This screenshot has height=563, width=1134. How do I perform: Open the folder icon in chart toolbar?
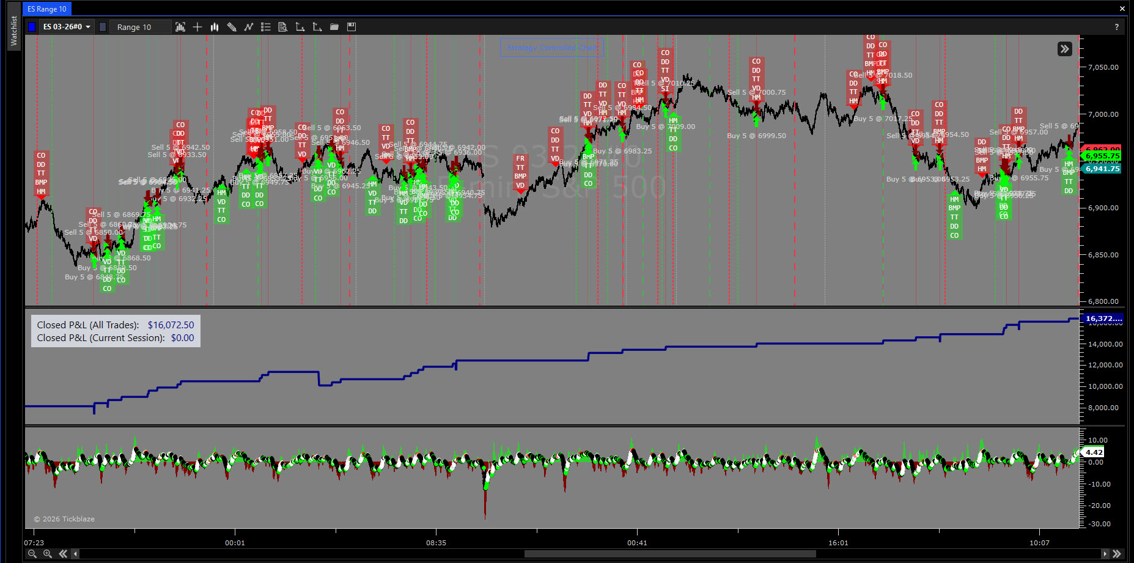pos(334,27)
